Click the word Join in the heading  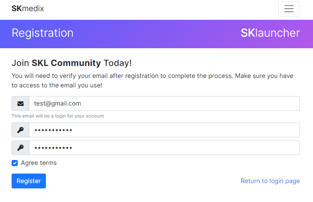coord(20,63)
